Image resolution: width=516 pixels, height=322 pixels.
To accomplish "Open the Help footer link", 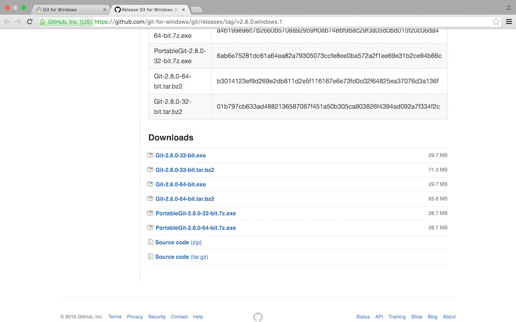I will [198, 317].
